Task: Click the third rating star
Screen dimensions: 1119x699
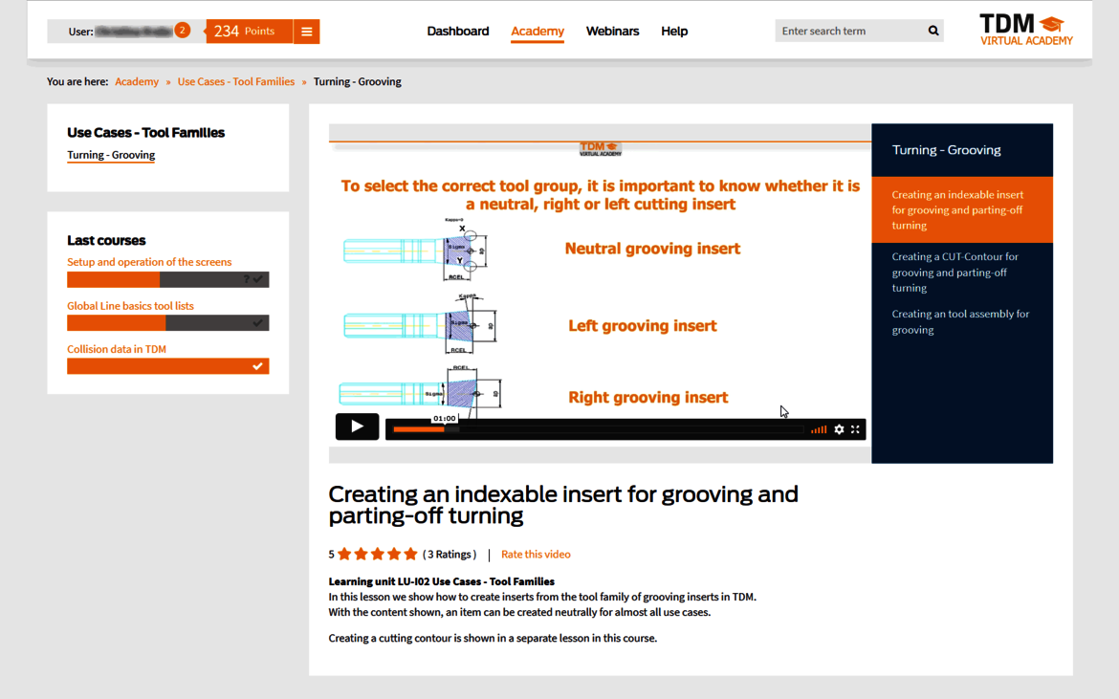Action: pos(378,555)
